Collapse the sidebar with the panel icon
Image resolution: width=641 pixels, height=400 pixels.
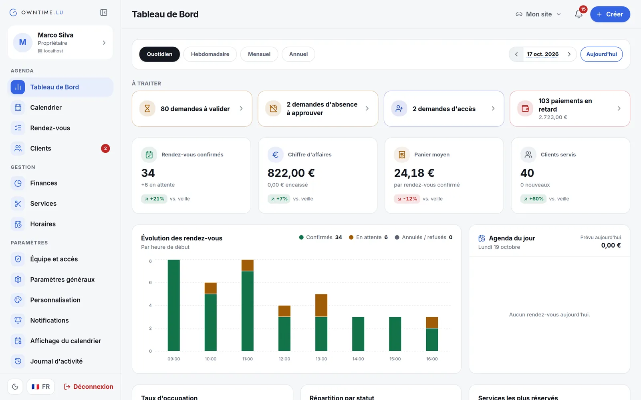coord(104,12)
